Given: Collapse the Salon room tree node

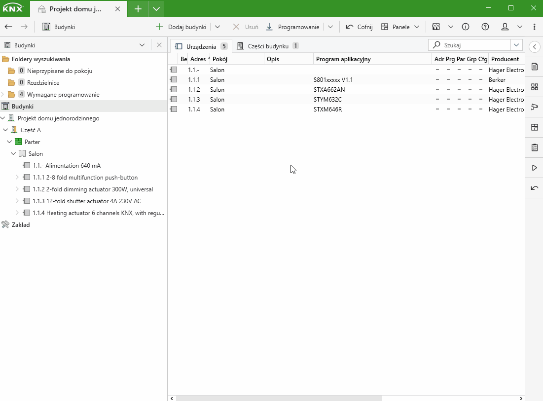Looking at the screenshot, I should click(13, 154).
